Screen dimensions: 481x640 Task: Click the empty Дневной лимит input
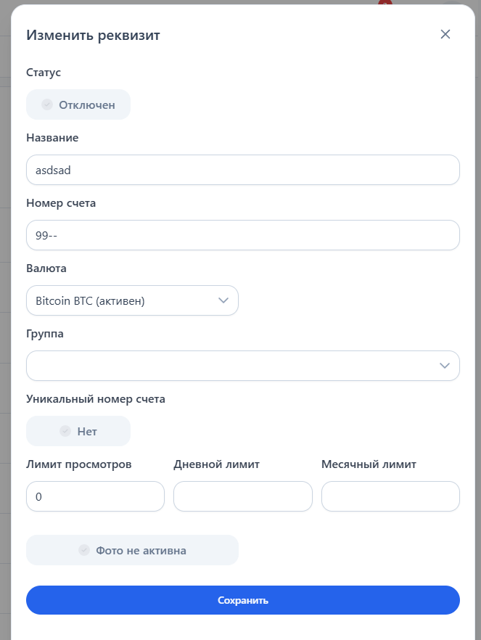[x=242, y=496]
